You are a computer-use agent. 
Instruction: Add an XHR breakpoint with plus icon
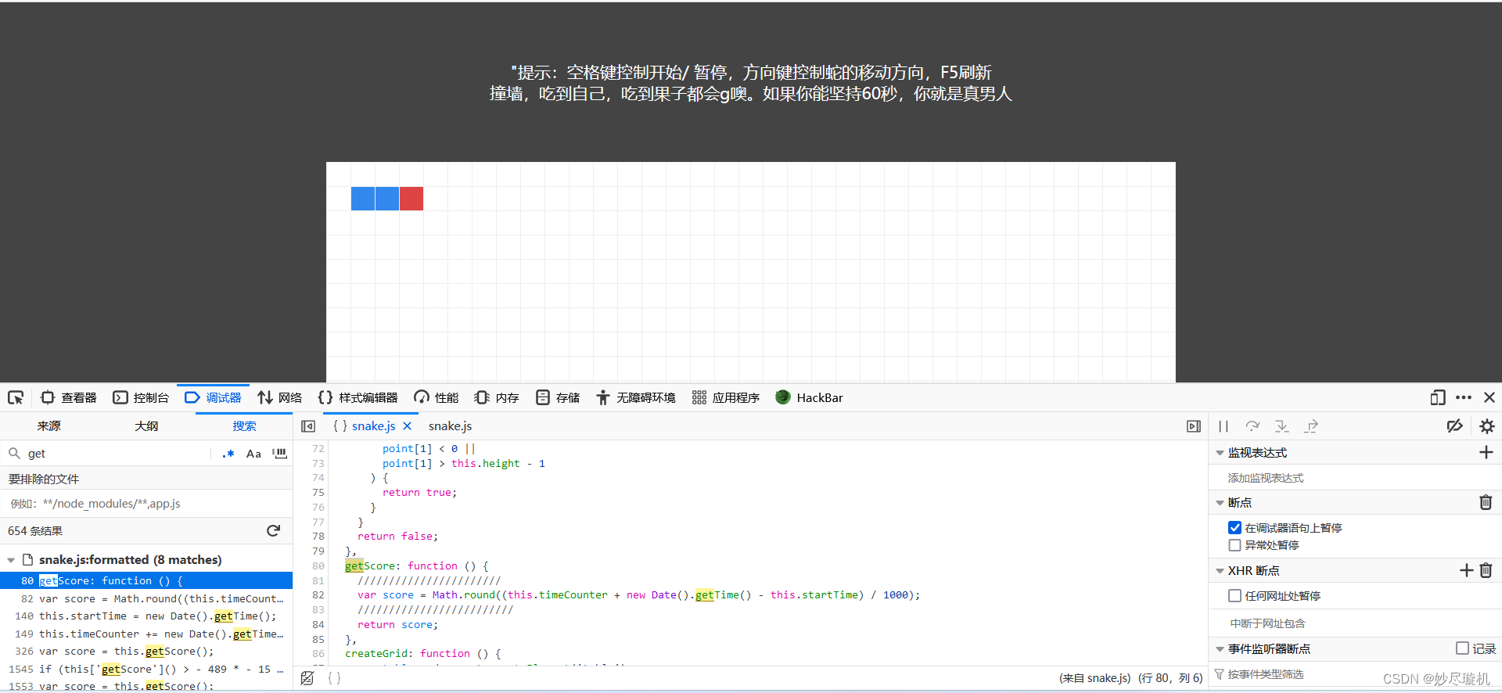coord(1467,570)
